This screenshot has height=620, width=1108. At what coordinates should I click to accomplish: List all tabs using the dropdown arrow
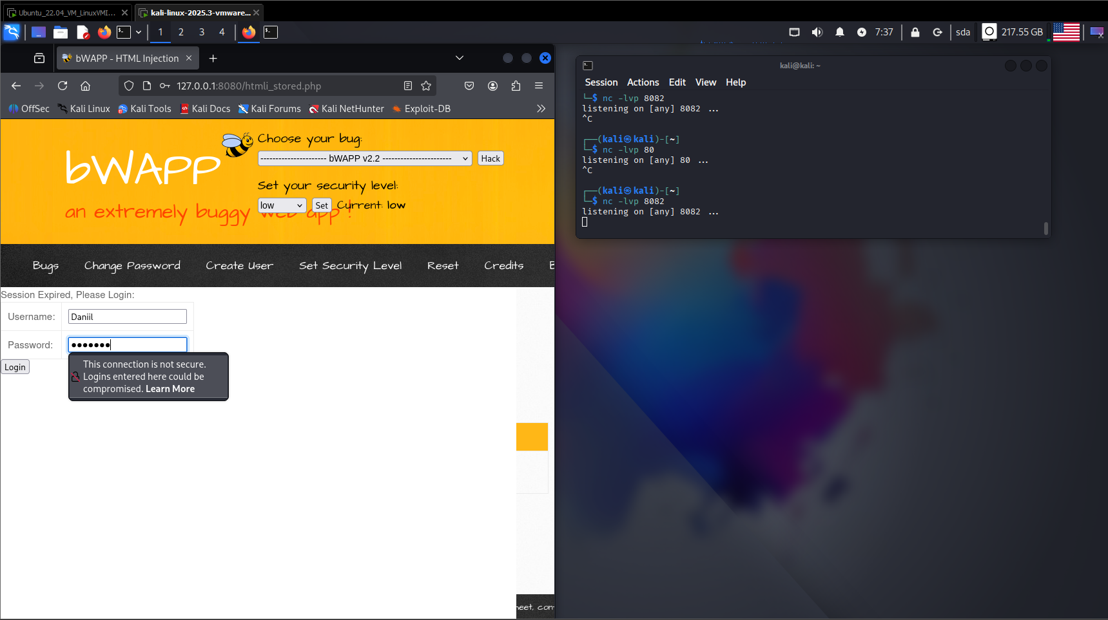point(459,58)
